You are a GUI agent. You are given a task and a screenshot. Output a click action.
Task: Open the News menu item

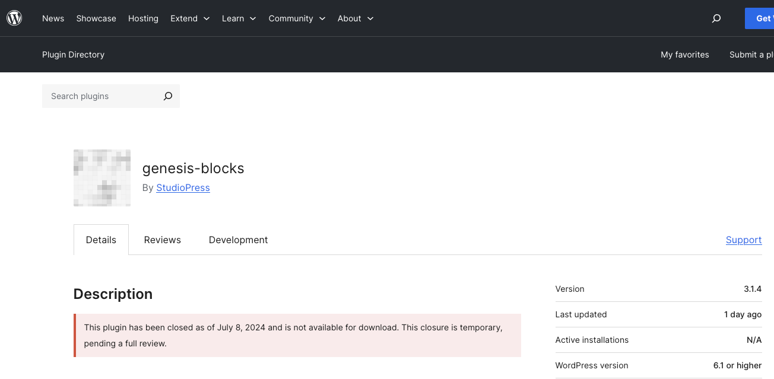pos(53,18)
